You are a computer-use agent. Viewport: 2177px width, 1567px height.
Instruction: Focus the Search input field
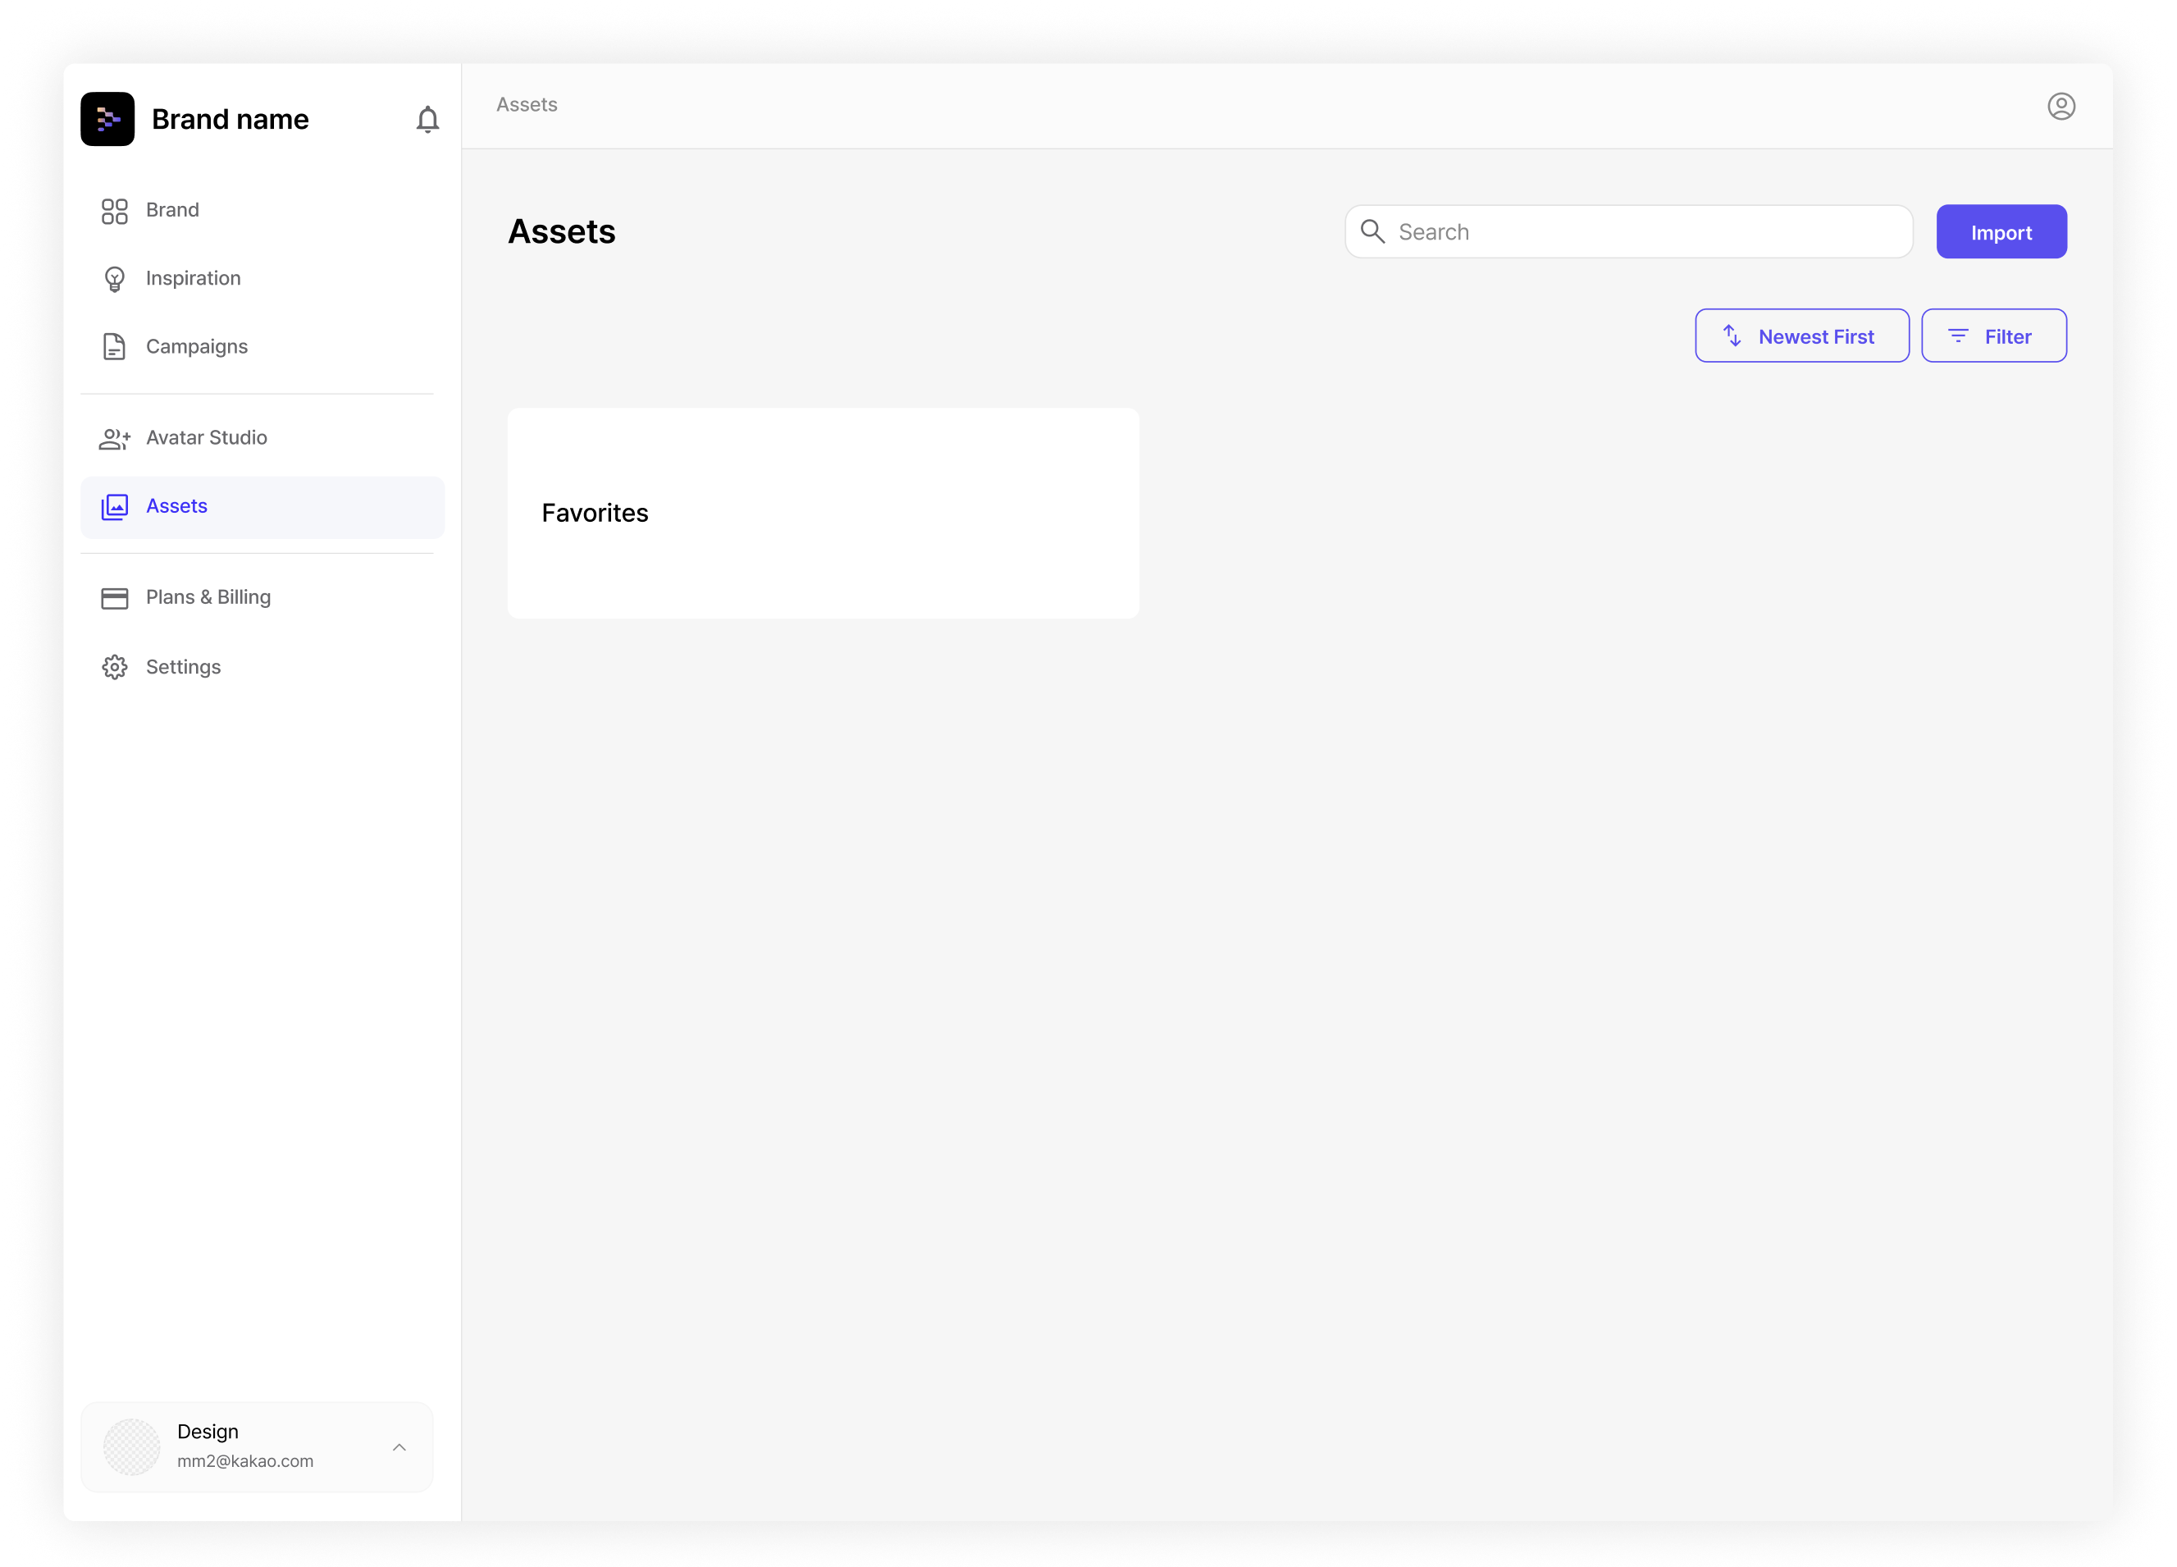click(x=1629, y=231)
